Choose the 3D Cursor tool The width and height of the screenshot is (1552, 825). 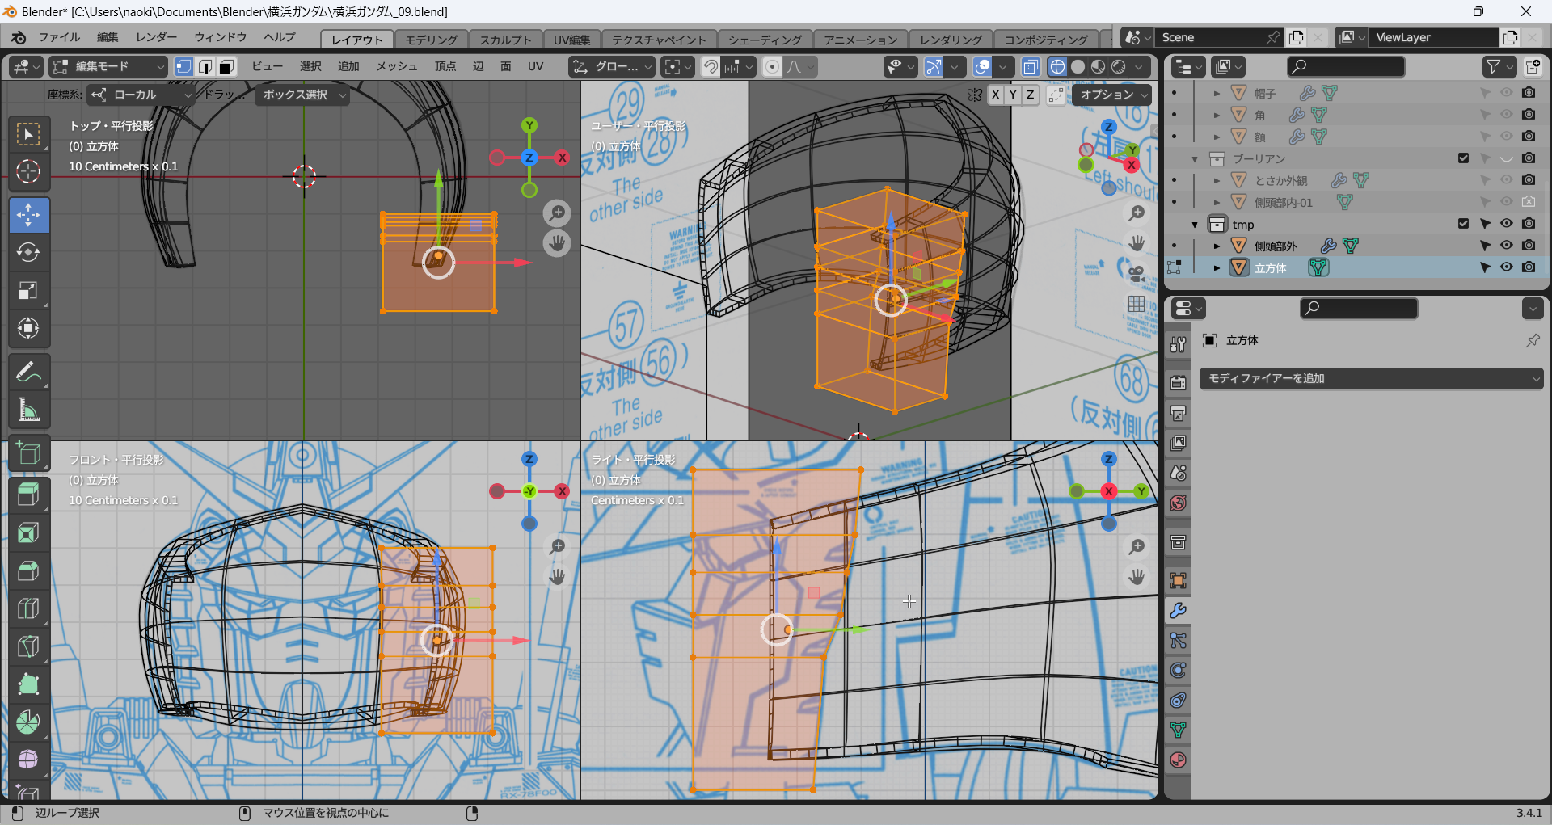[x=28, y=171]
